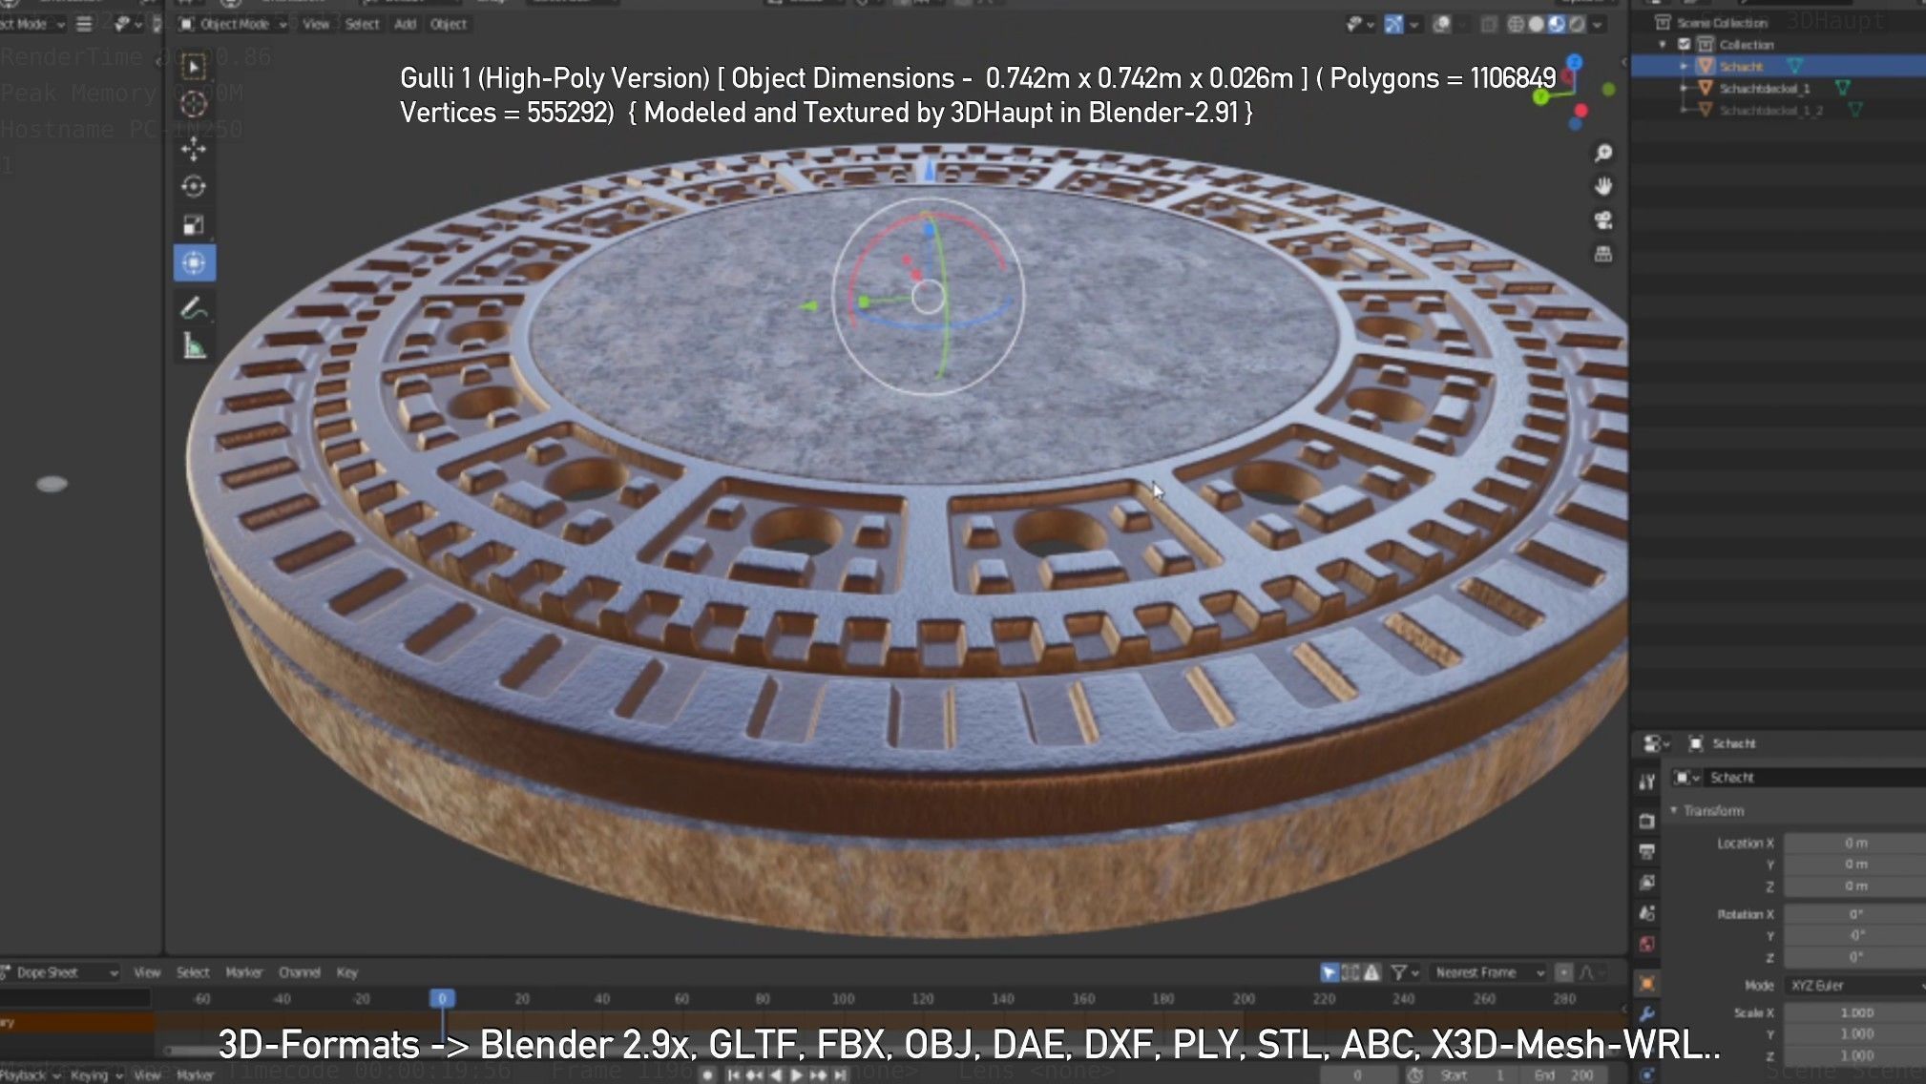Open viewport Select menu
1926x1084 pixels.
point(362,24)
